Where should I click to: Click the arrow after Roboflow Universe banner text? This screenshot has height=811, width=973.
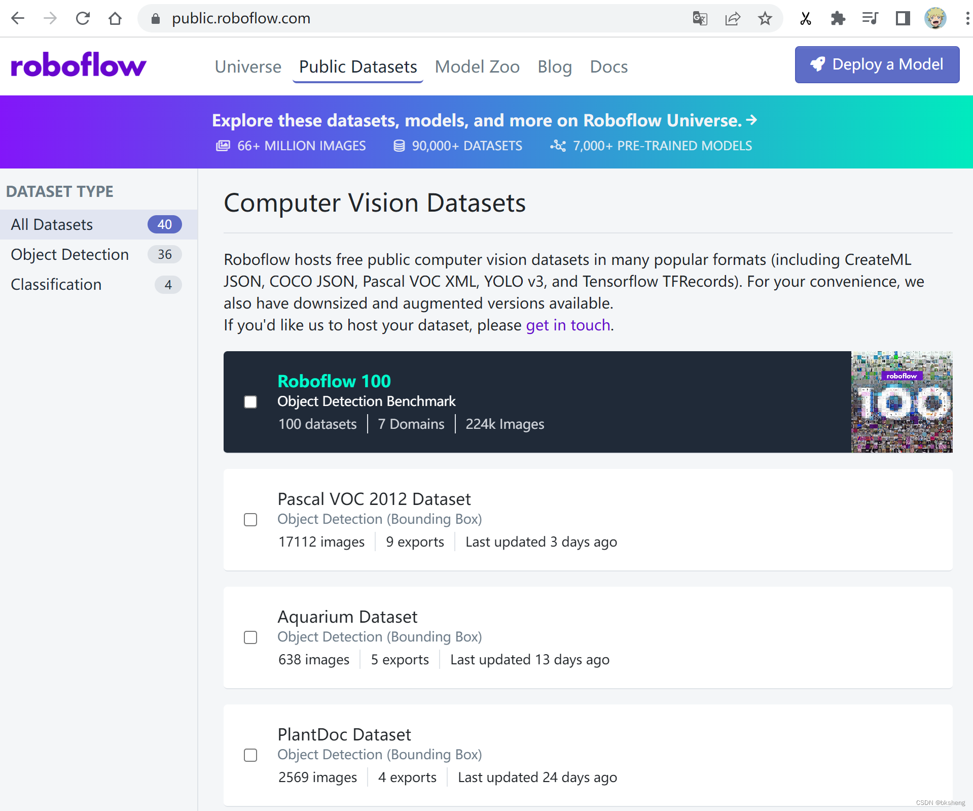click(752, 120)
